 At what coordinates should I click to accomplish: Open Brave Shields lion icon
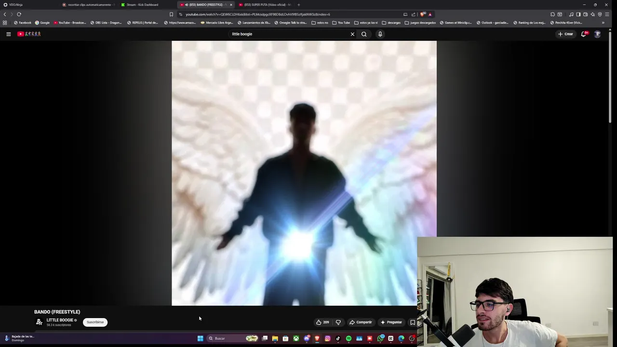422,14
